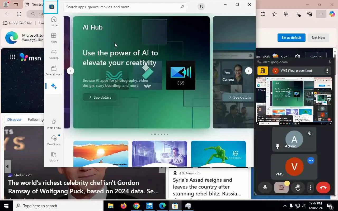Open the man-with-laptop app card
The width and height of the screenshot is (338, 211).
click(159, 154)
